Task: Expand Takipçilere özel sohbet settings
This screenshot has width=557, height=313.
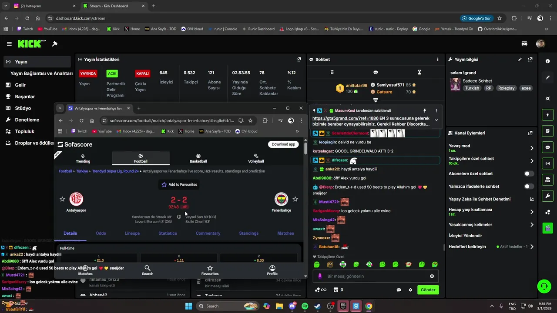Action: point(532,161)
